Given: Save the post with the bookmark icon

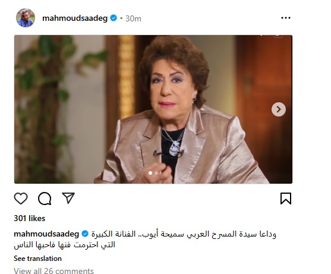Looking at the screenshot, I should [x=286, y=199].
